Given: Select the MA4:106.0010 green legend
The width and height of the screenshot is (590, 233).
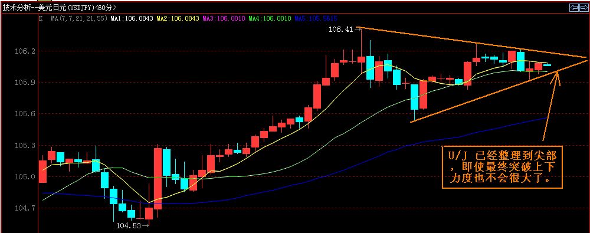Looking at the screenshot, I should (x=270, y=18).
